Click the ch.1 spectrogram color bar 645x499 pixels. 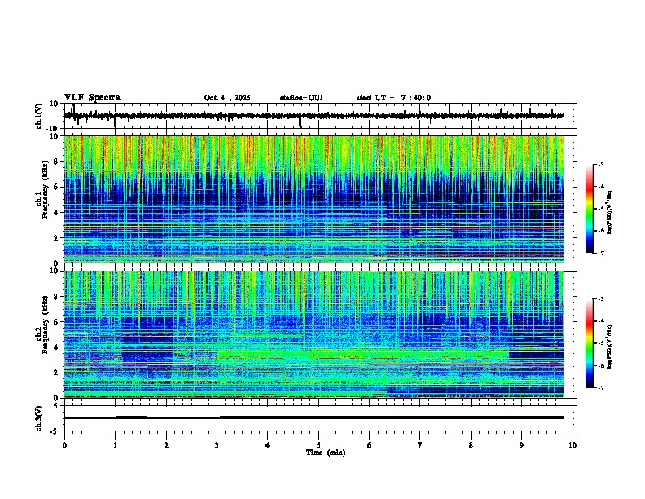589,208
